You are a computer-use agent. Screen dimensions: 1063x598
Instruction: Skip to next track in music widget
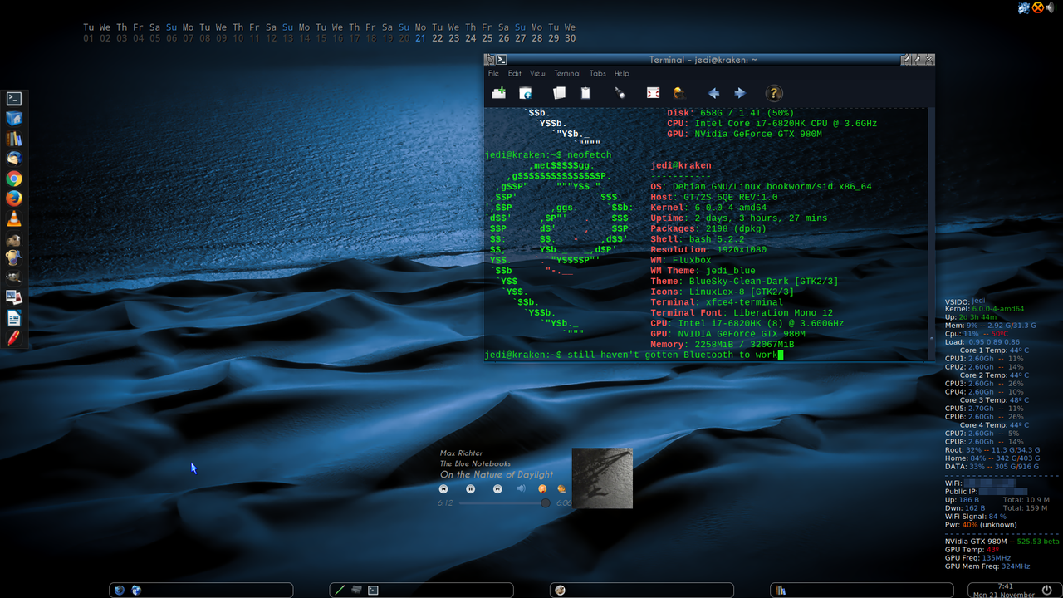tap(497, 489)
